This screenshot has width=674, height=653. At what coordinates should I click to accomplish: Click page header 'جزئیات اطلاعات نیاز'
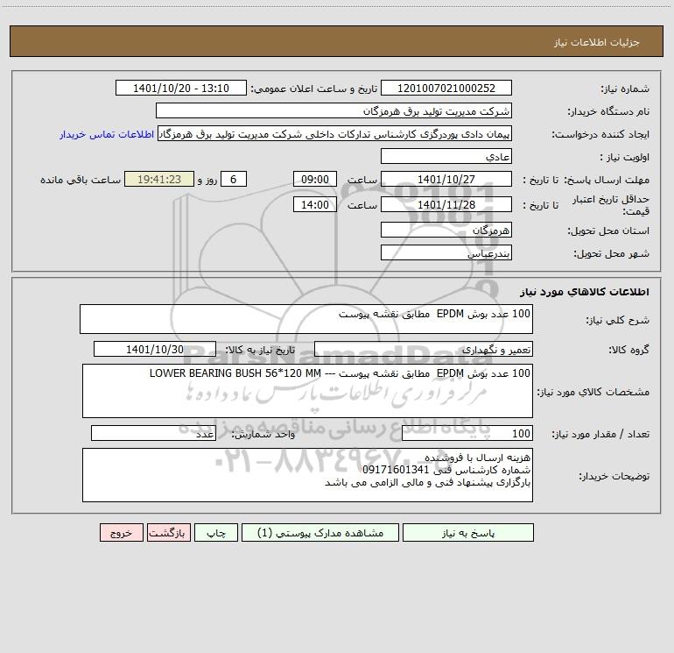tap(597, 42)
